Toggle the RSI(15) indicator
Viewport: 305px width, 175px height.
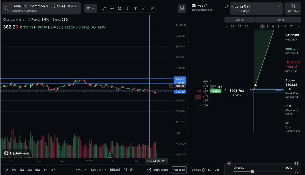tap(129, 170)
